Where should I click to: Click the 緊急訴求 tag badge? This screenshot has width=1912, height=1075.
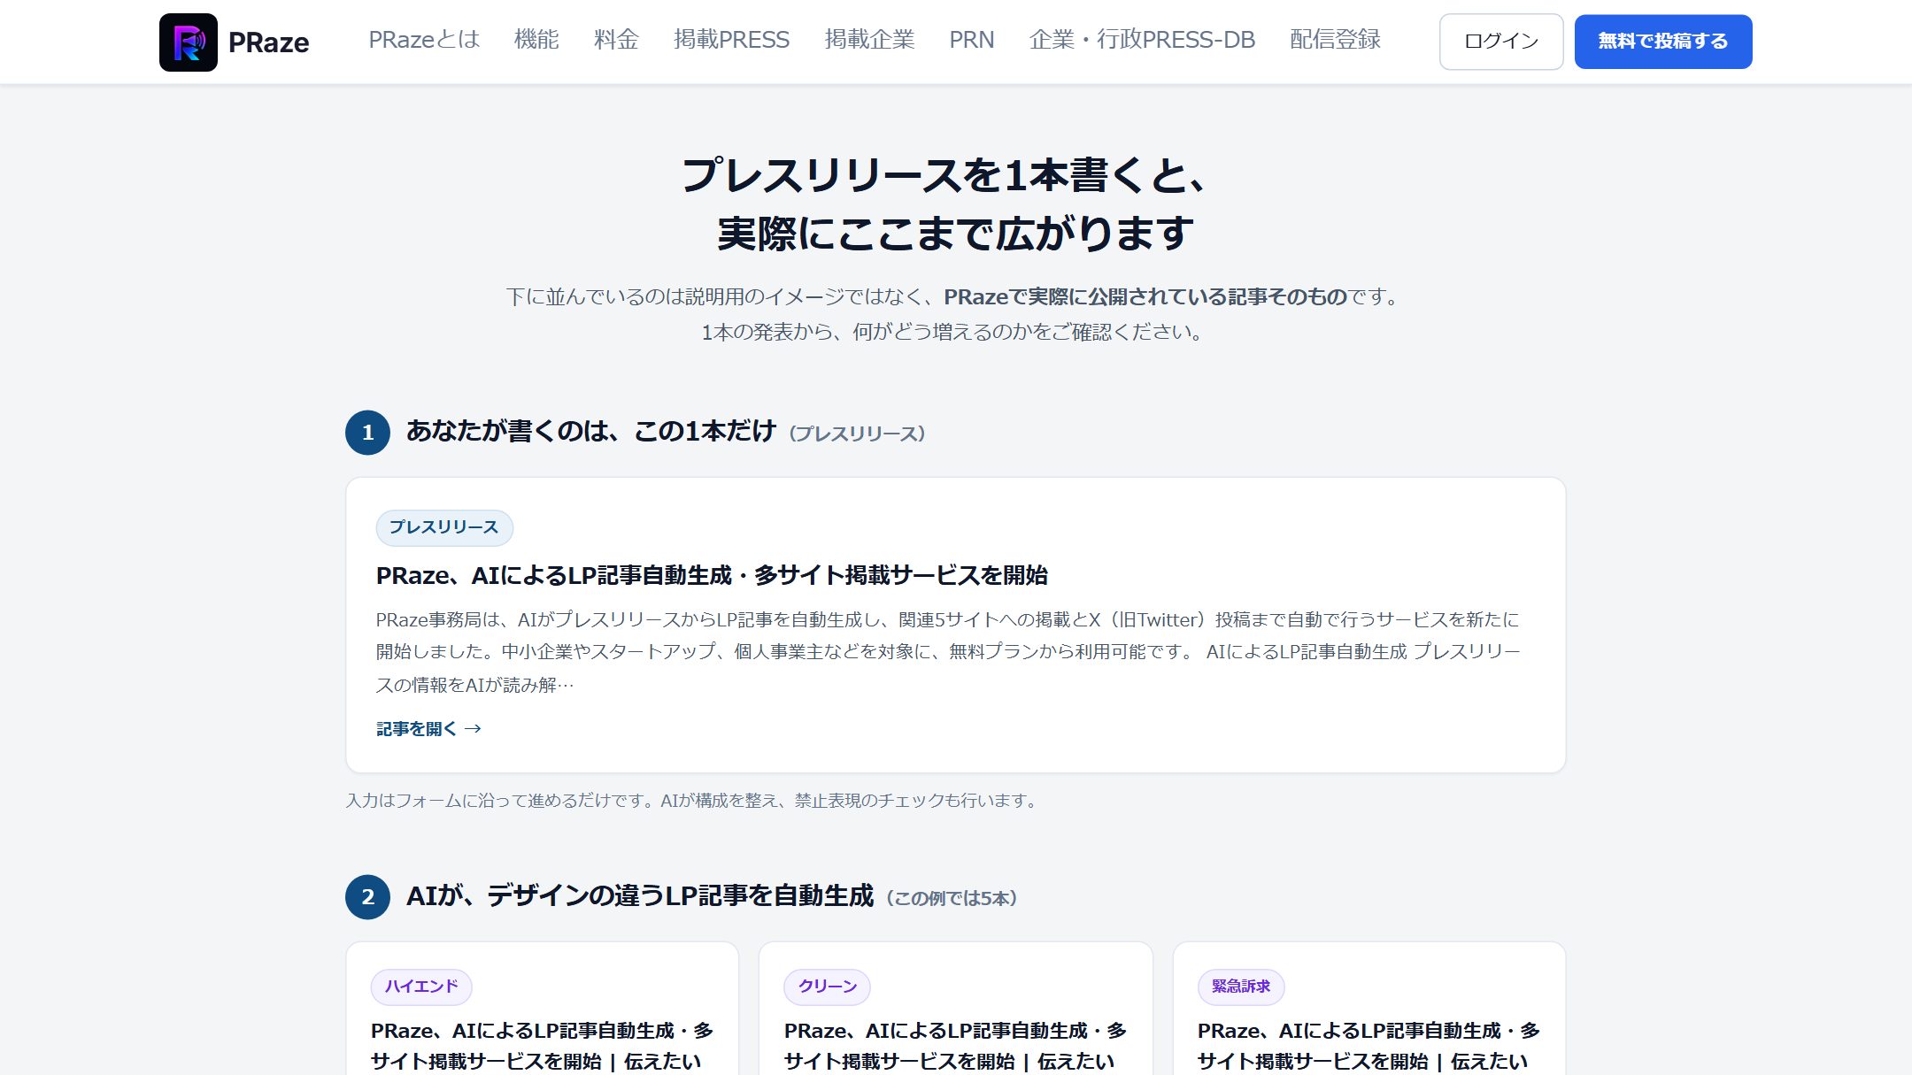1241,987
